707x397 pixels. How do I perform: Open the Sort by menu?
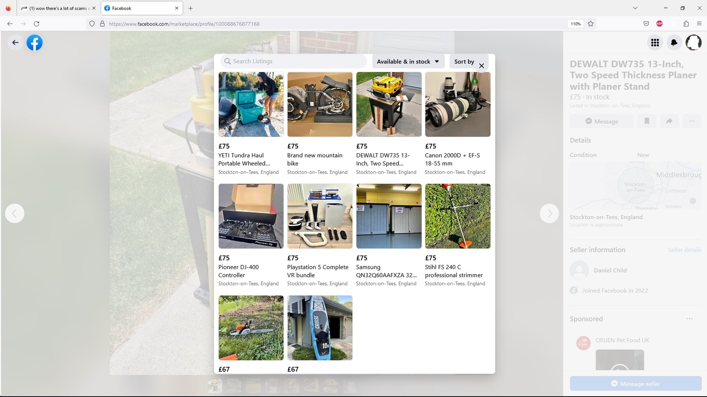464,62
